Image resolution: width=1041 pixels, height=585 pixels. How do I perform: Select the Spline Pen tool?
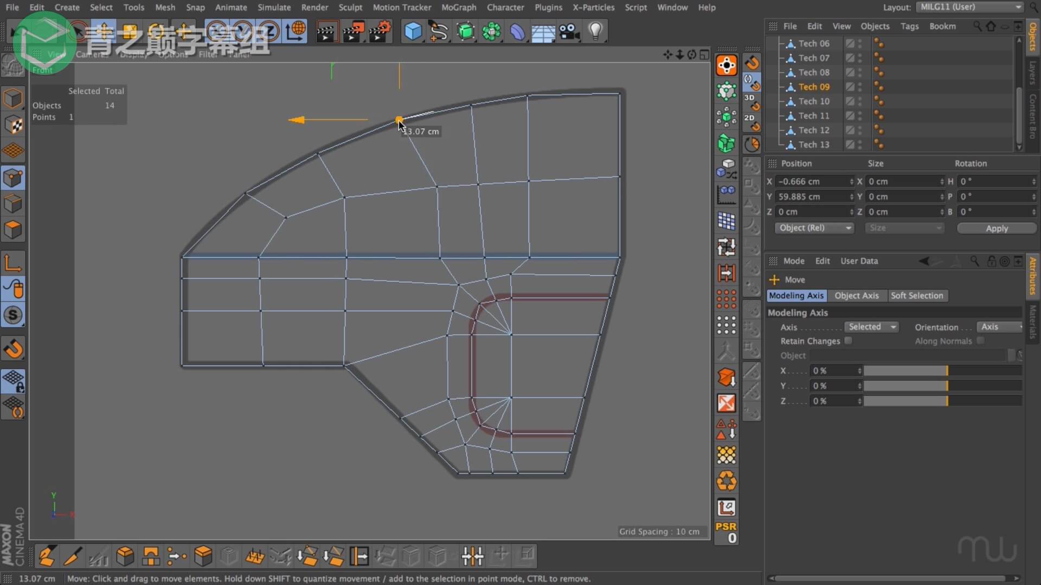tap(439, 31)
